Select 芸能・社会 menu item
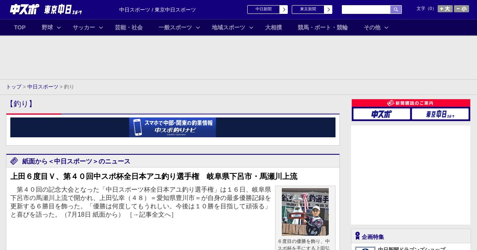Screen dimensions: 477x250 click(x=129, y=27)
